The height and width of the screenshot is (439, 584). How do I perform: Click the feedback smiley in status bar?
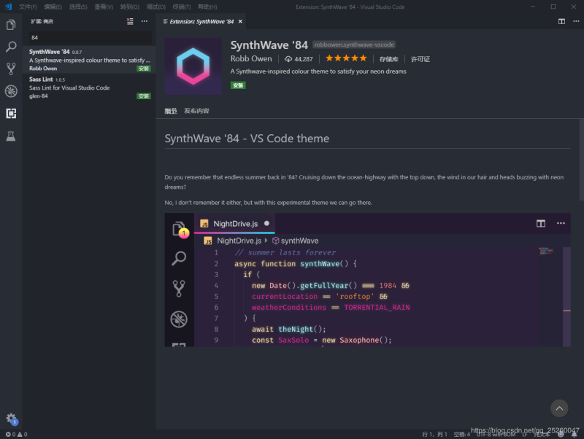[561, 434]
